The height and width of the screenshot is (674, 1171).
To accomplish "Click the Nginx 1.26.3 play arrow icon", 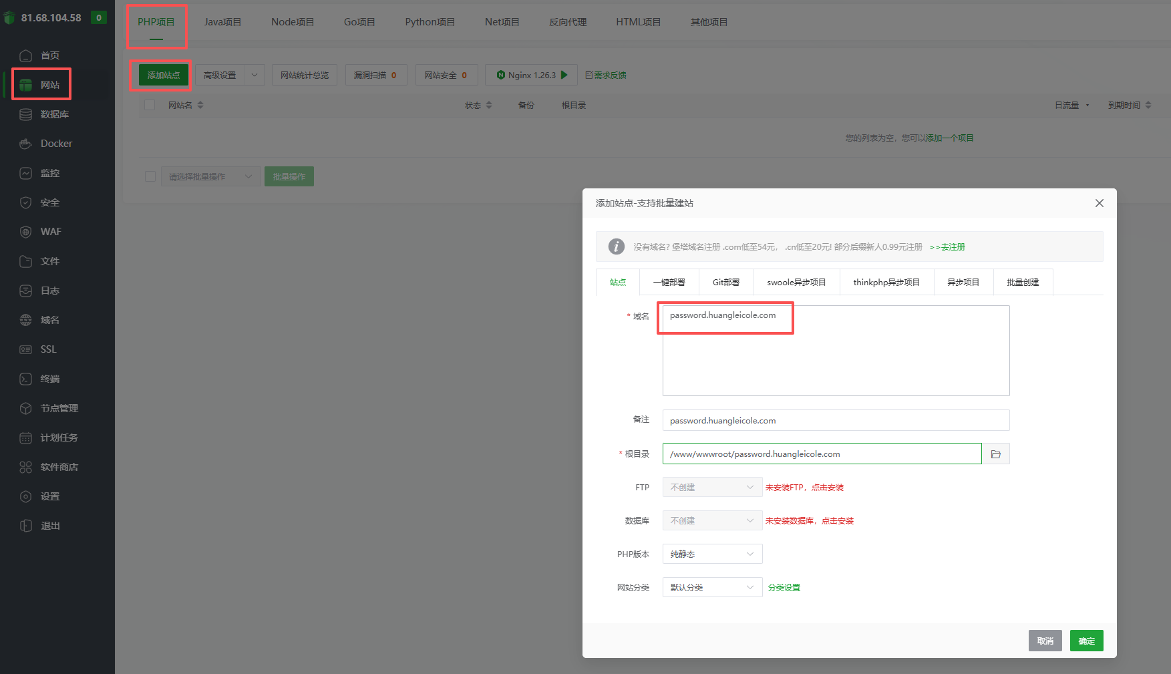I will pyautogui.click(x=564, y=75).
